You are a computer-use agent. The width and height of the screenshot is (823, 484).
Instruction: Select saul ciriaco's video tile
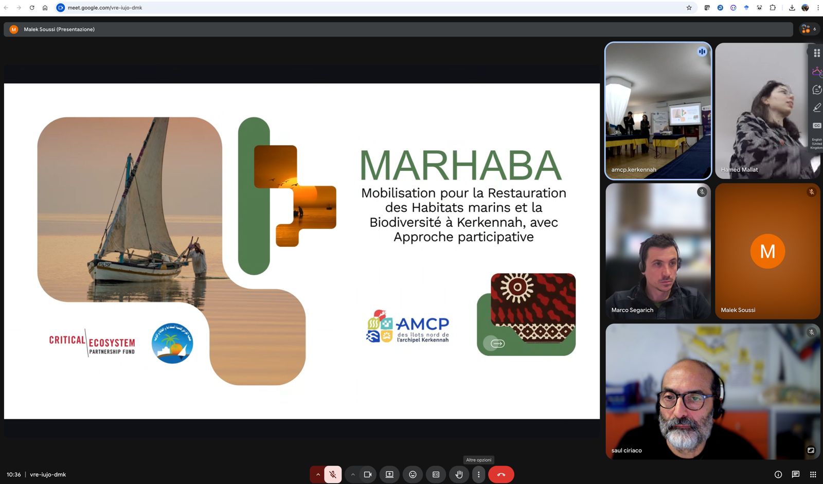(713, 391)
